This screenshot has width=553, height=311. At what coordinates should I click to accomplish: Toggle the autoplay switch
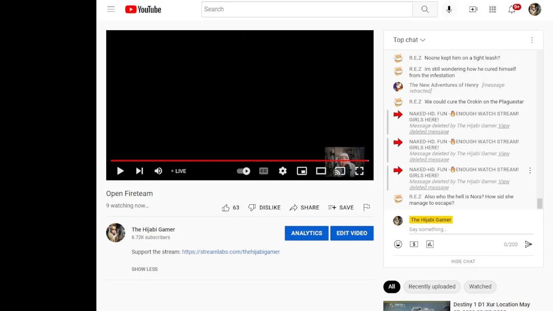243,171
